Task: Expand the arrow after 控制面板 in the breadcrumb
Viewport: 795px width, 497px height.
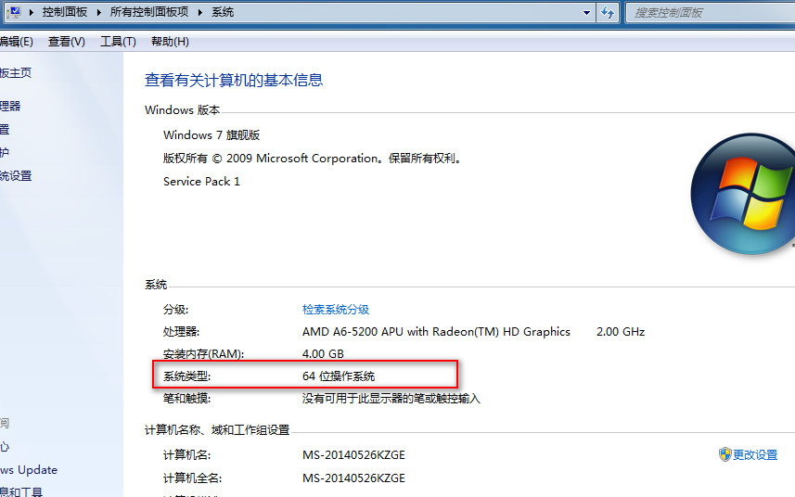Action: [x=99, y=12]
